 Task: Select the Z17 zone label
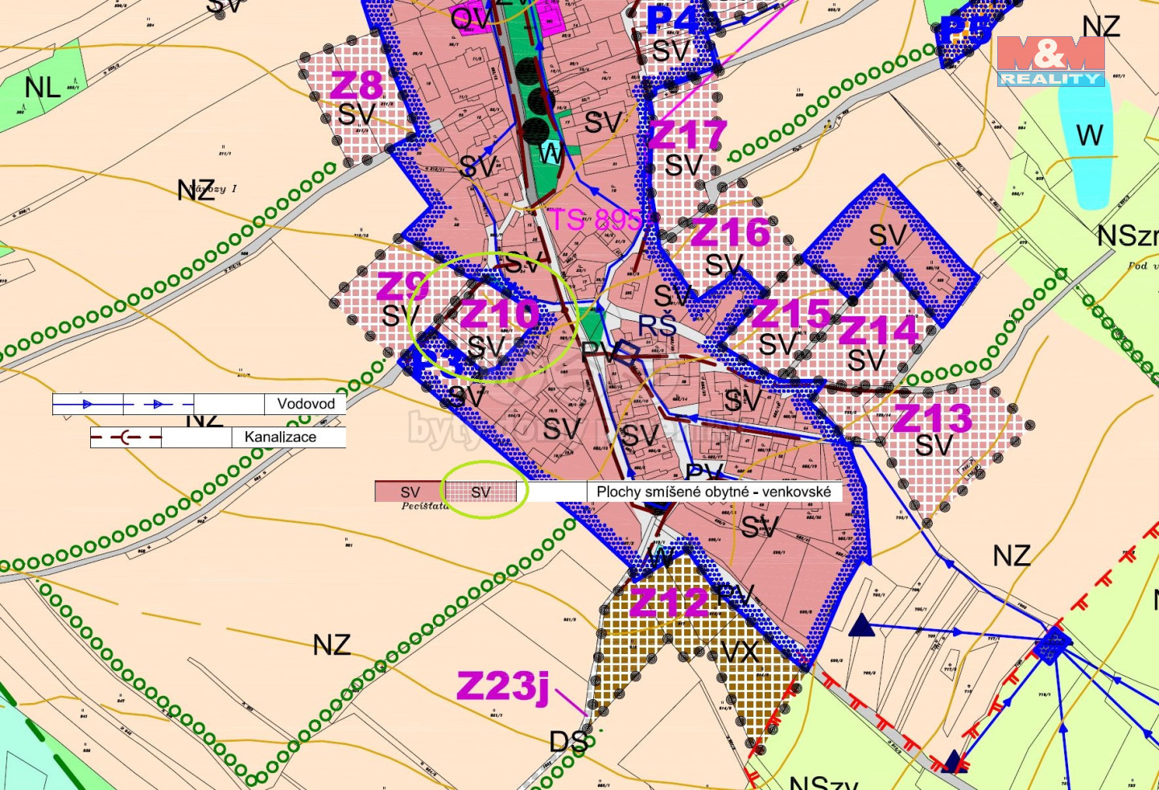click(687, 134)
